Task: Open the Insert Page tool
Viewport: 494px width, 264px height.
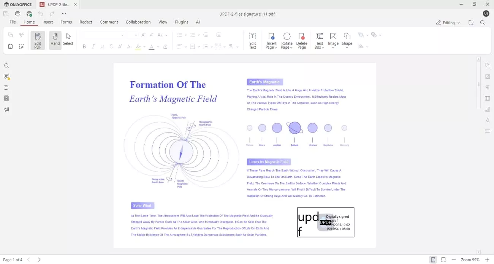Action: tap(271, 41)
